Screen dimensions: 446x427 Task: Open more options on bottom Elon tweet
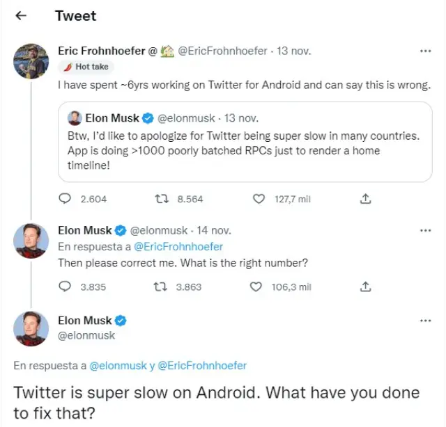pyautogui.click(x=425, y=321)
